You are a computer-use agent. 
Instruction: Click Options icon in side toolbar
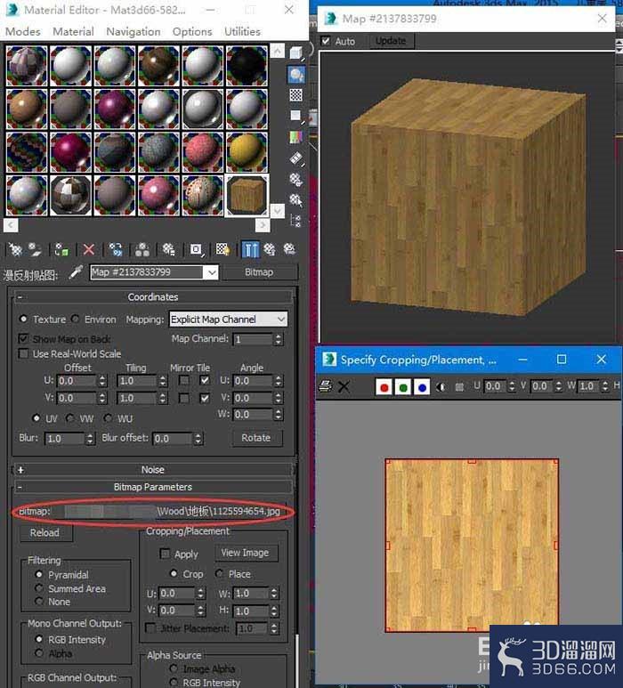tap(296, 180)
